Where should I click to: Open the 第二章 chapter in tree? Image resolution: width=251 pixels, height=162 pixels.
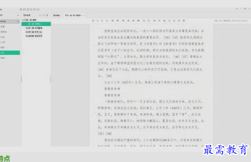34,28
